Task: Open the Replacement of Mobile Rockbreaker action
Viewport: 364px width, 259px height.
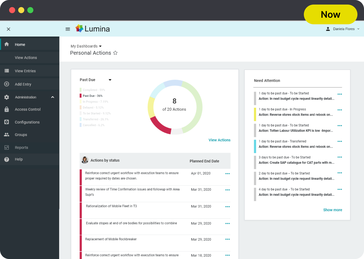Action: pyautogui.click(x=111, y=239)
